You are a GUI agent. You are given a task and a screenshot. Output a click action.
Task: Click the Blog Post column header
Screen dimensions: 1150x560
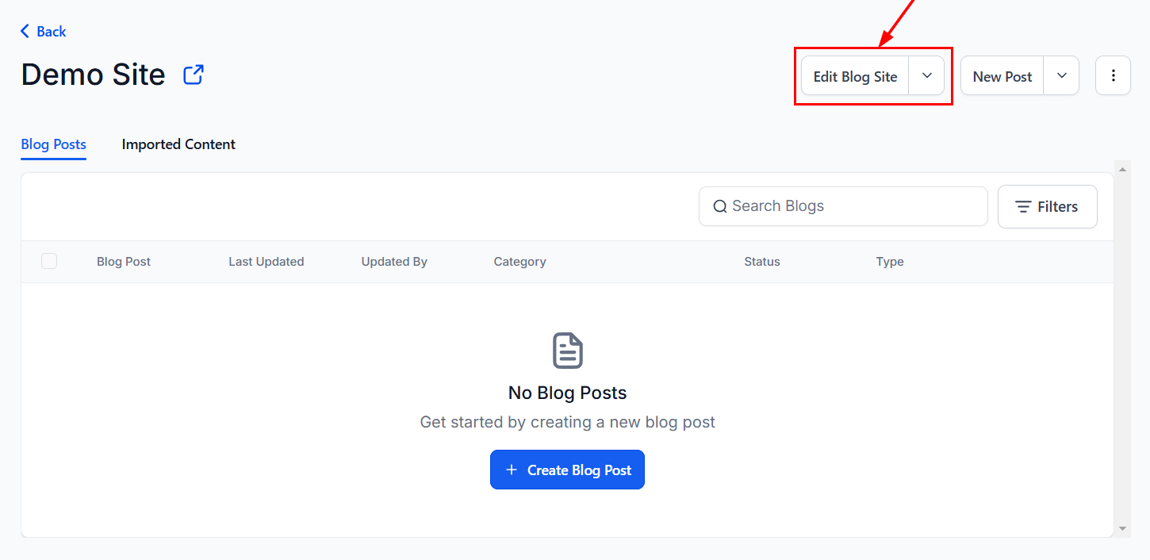coord(124,262)
